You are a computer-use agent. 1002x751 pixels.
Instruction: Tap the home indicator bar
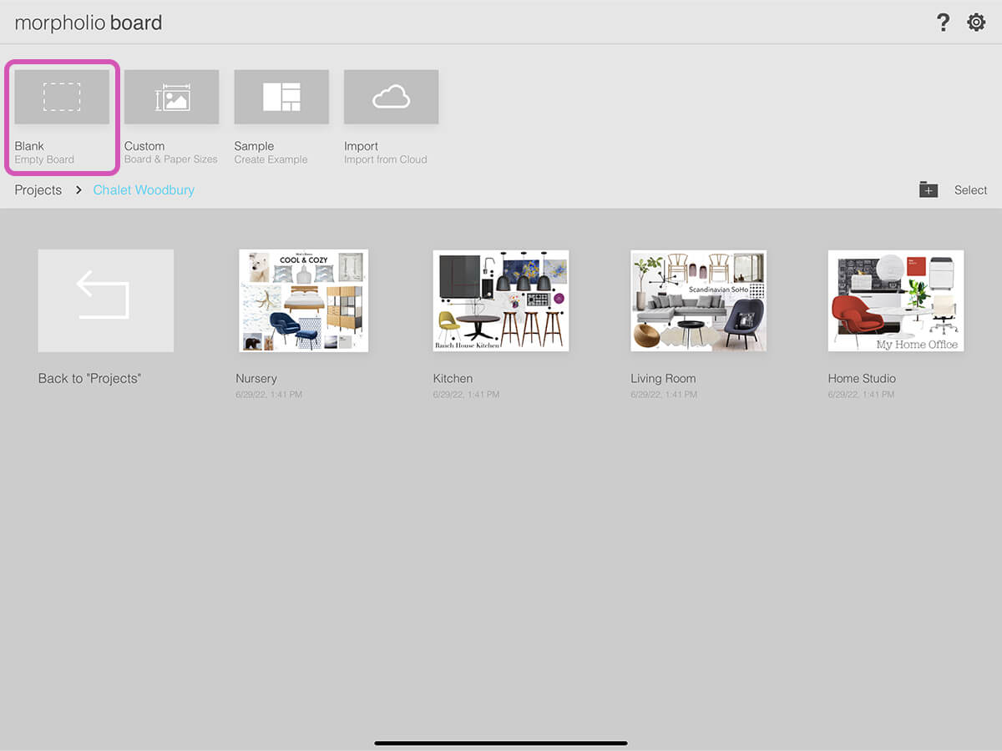[x=501, y=743]
